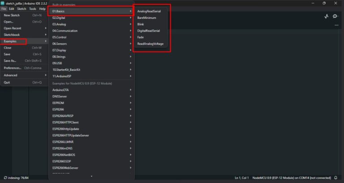Expand the ESP8266WebServer examples submenu
This screenshot has width=344, height=183.
point(91,168)
